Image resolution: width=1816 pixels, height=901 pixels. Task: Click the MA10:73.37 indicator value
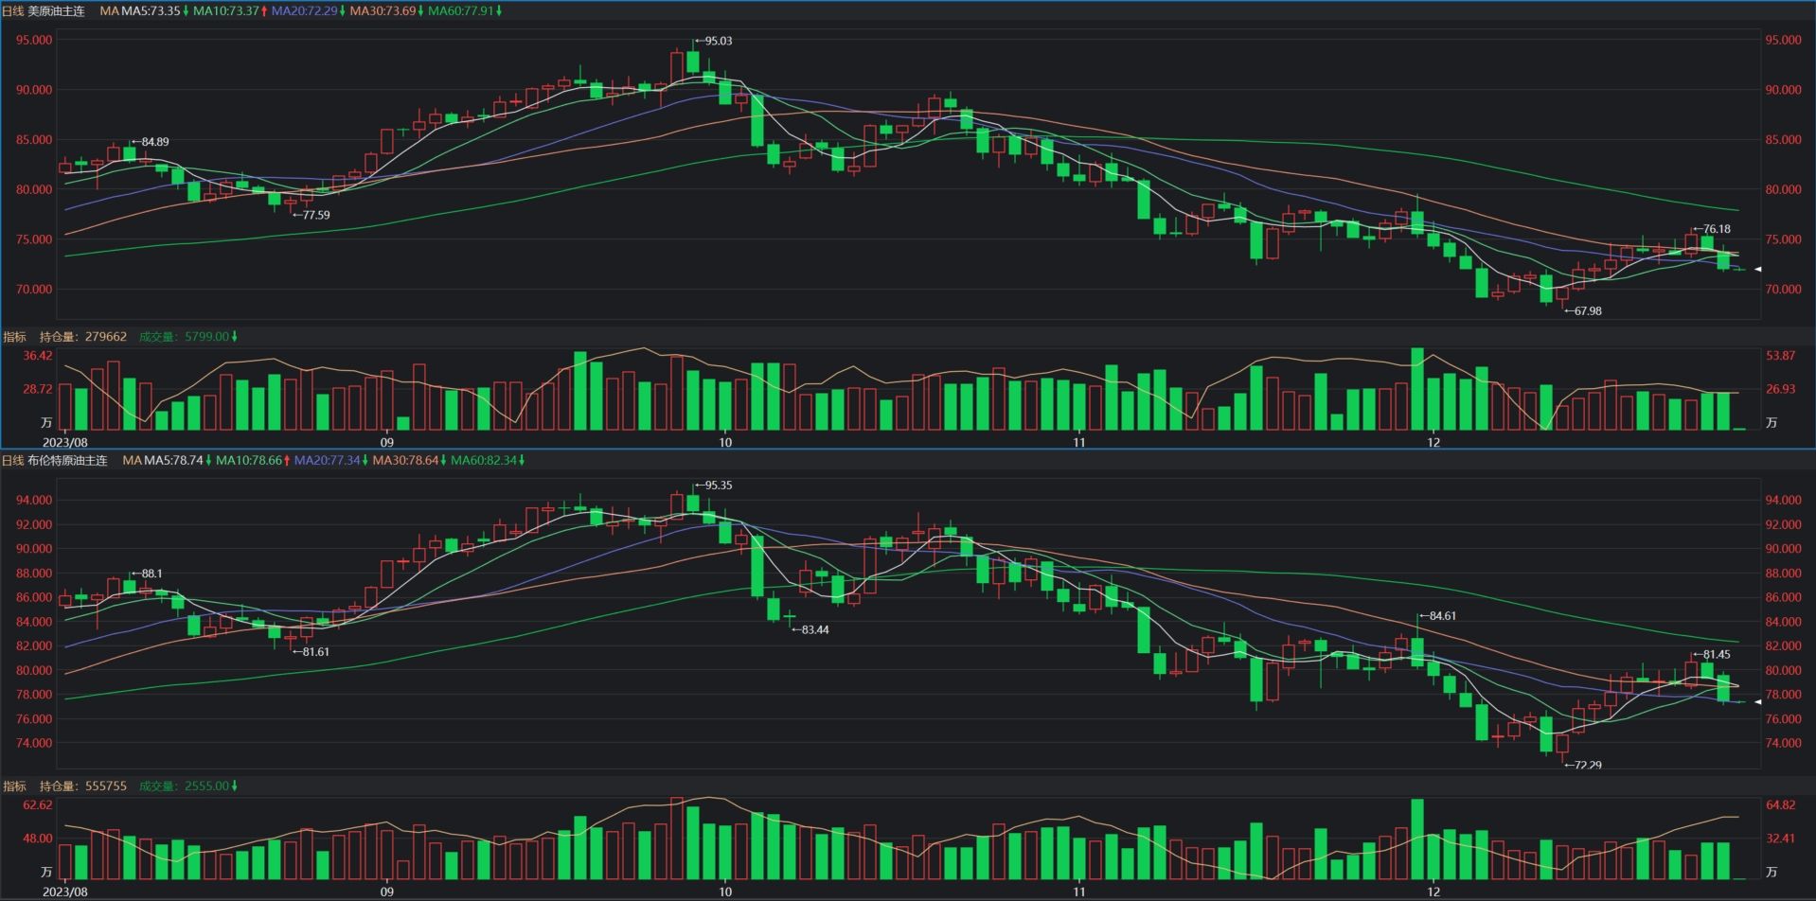point(226,11)
